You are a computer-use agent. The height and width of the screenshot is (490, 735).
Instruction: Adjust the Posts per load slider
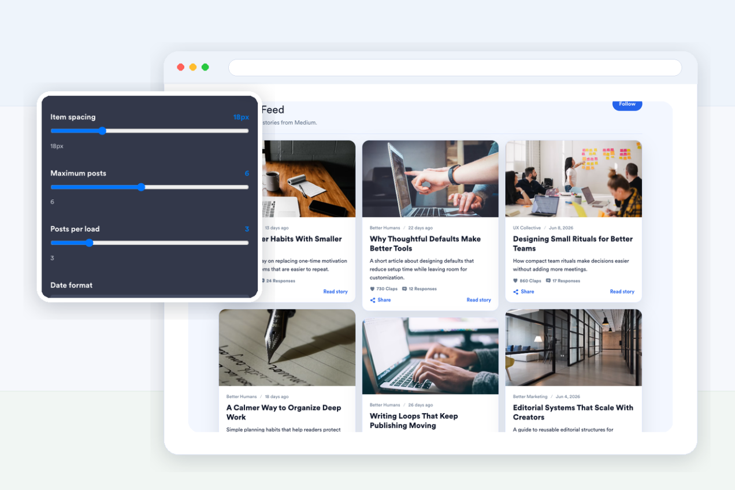tap(150, 243)
